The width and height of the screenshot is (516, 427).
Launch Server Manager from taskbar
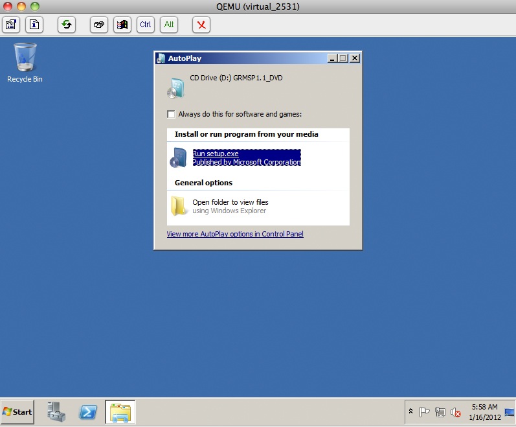tap(56, 412)
